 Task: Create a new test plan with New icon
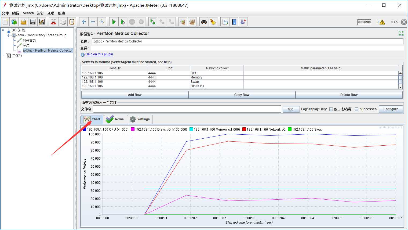point(5,22)
